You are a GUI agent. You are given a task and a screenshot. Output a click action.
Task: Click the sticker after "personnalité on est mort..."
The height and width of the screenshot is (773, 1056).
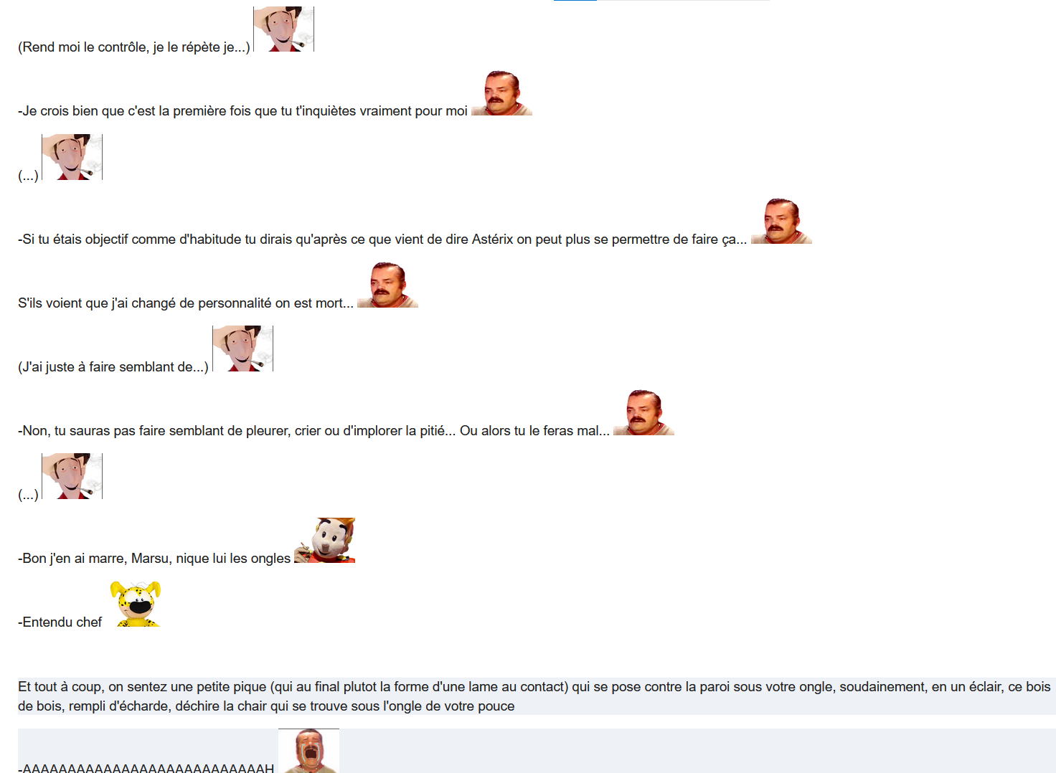[x=387, y=285]
